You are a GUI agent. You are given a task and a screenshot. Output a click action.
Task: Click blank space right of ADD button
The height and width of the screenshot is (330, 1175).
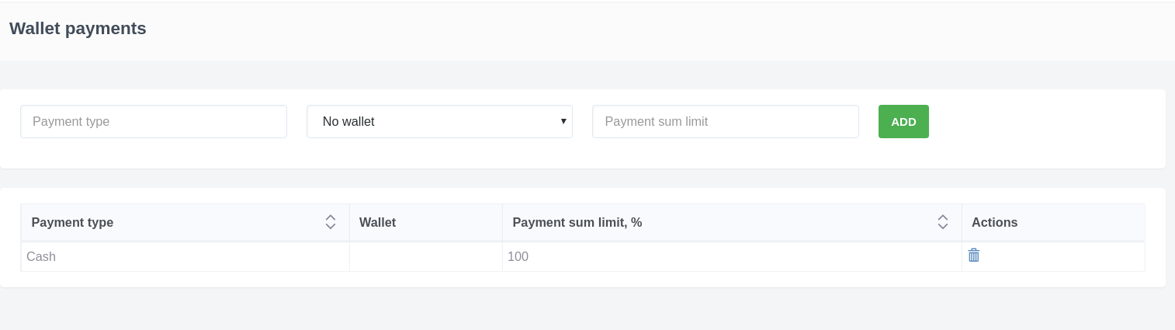pos(1040,122)
